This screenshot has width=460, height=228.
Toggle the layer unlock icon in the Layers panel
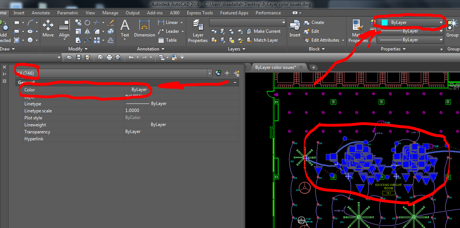(x=241, y=40)
